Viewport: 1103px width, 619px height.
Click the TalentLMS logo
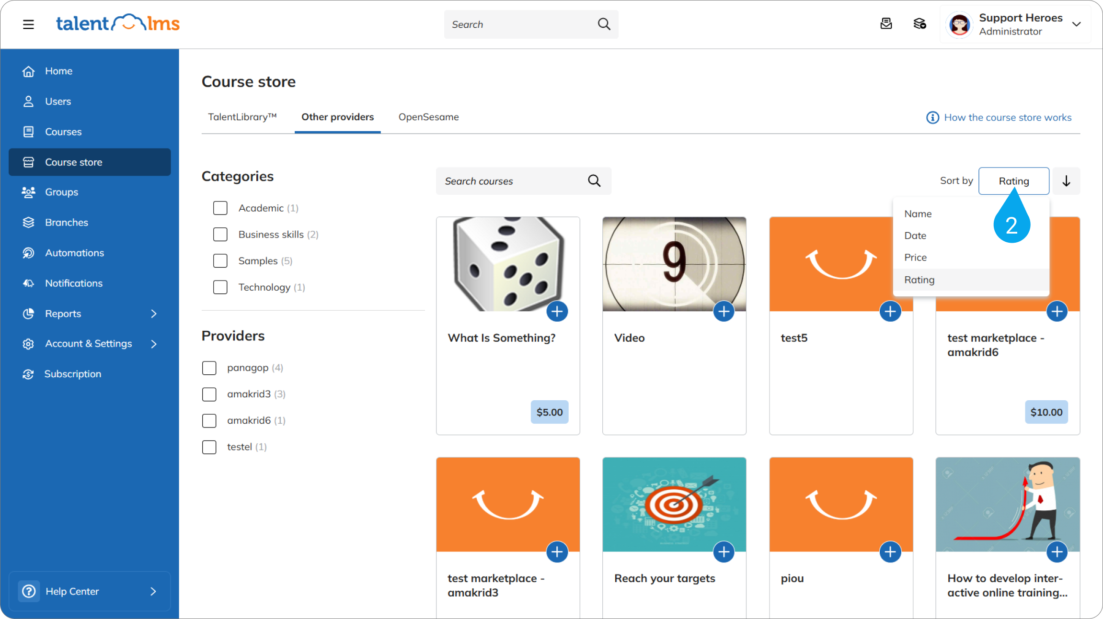pyautogui.click(x=118, y=23)
